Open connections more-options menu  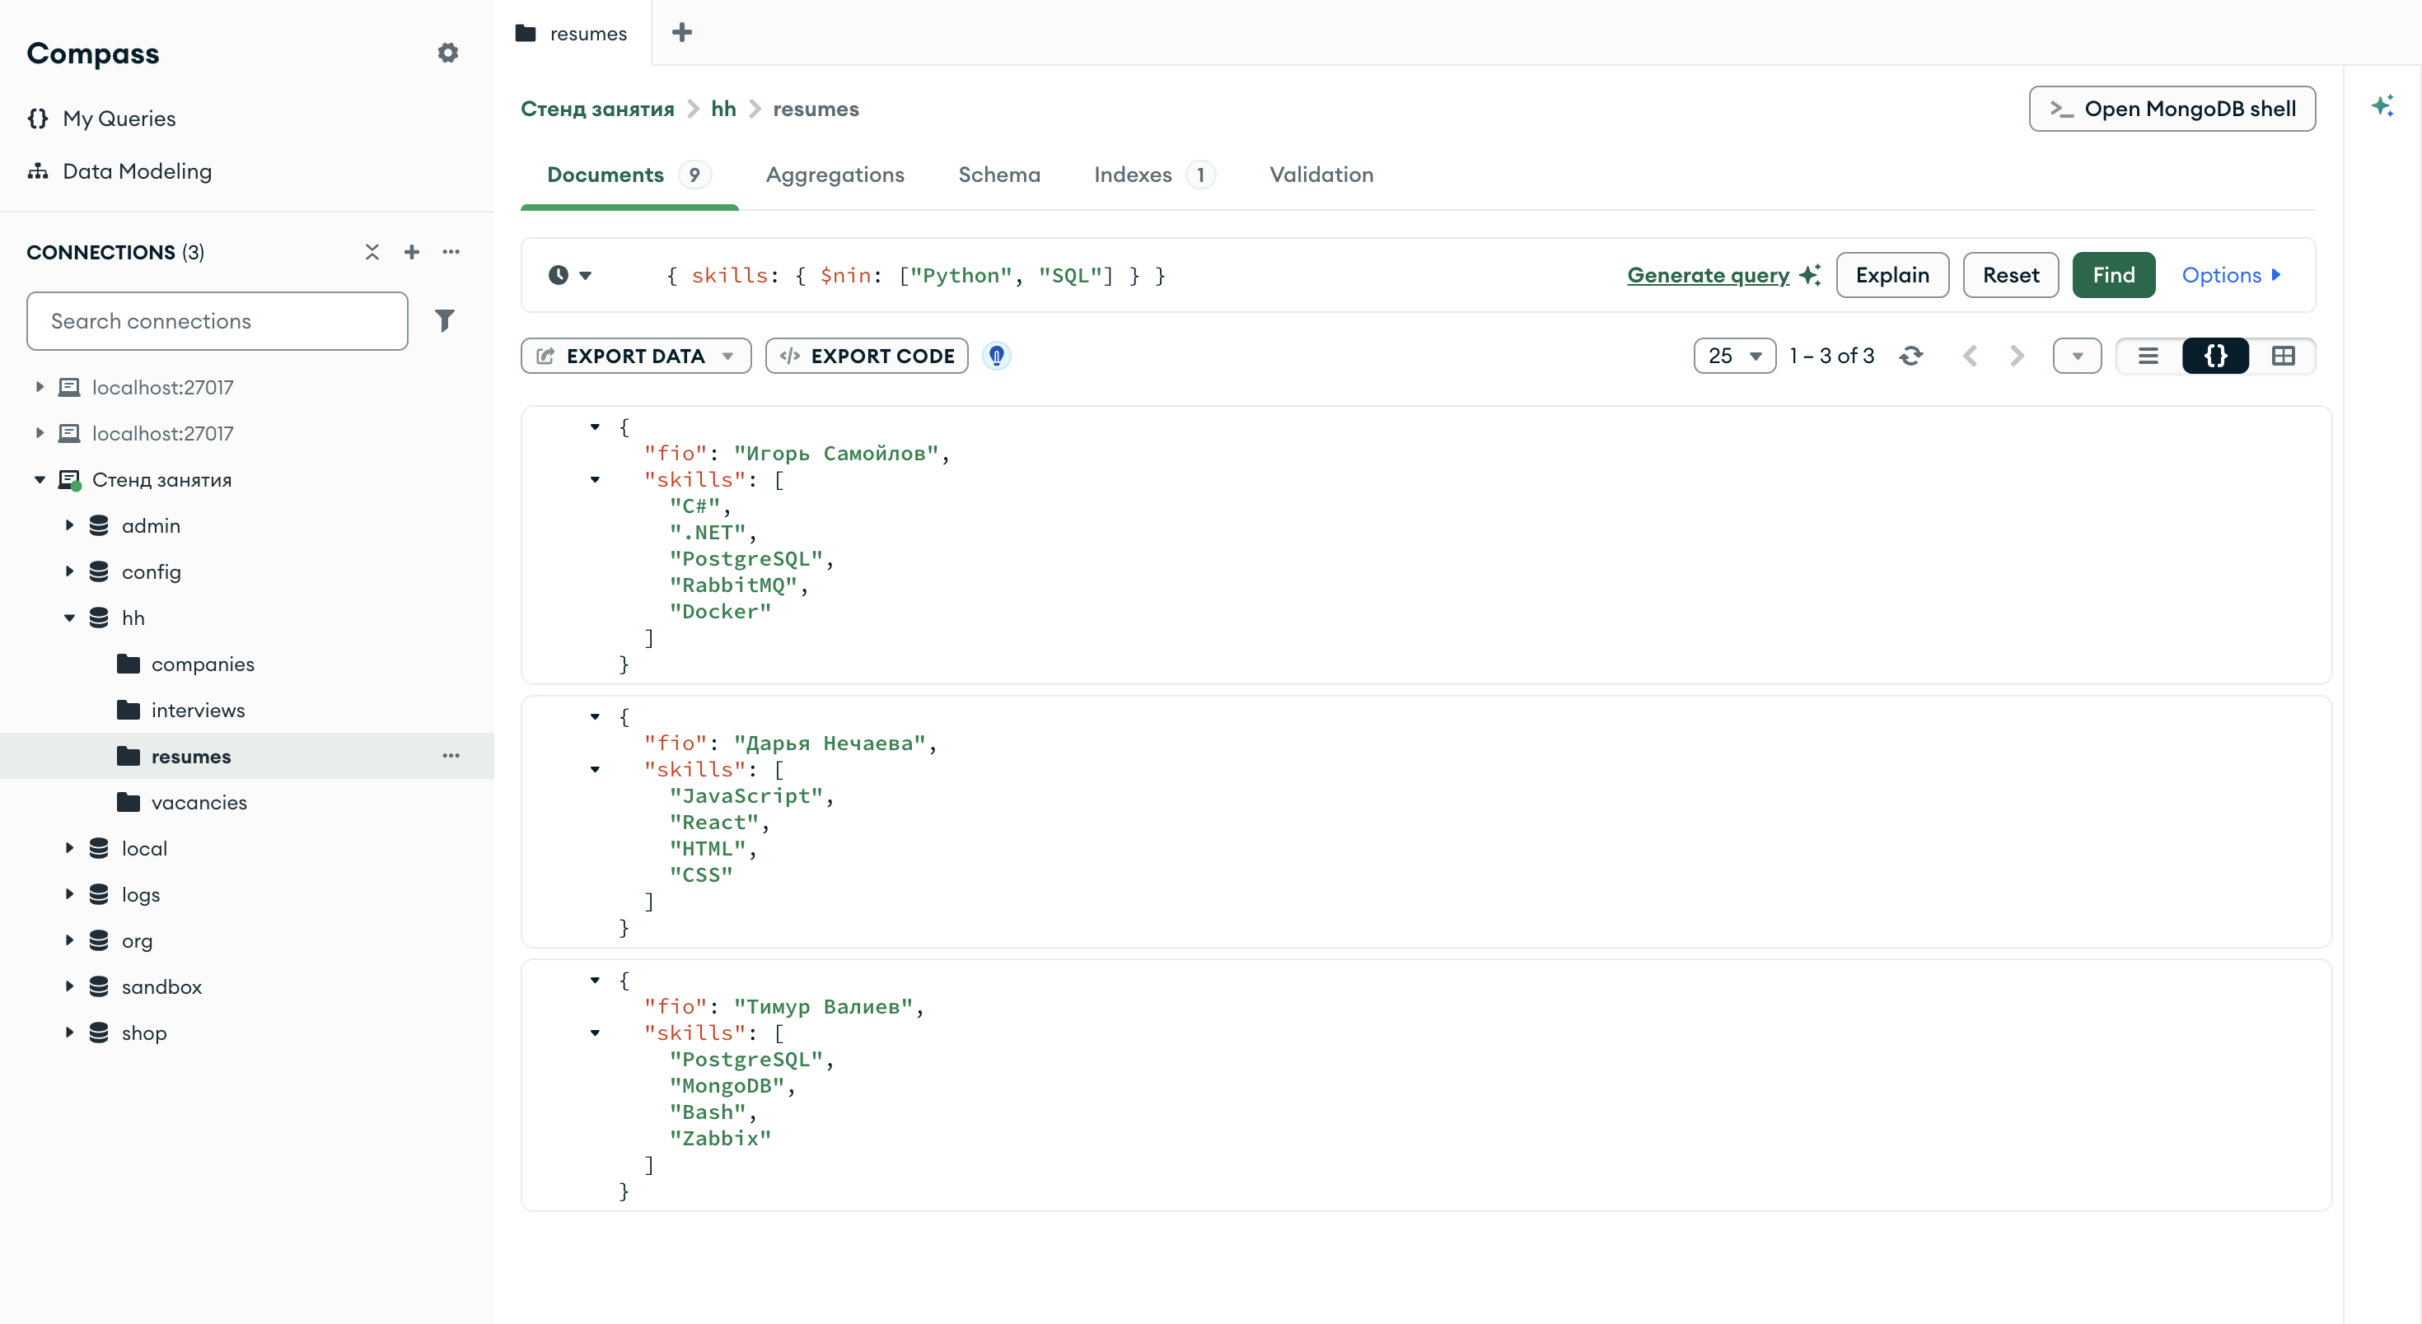pos(451,252)
